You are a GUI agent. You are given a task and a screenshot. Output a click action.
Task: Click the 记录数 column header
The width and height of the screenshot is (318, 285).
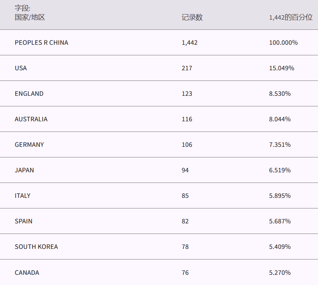tap(192, 17)
